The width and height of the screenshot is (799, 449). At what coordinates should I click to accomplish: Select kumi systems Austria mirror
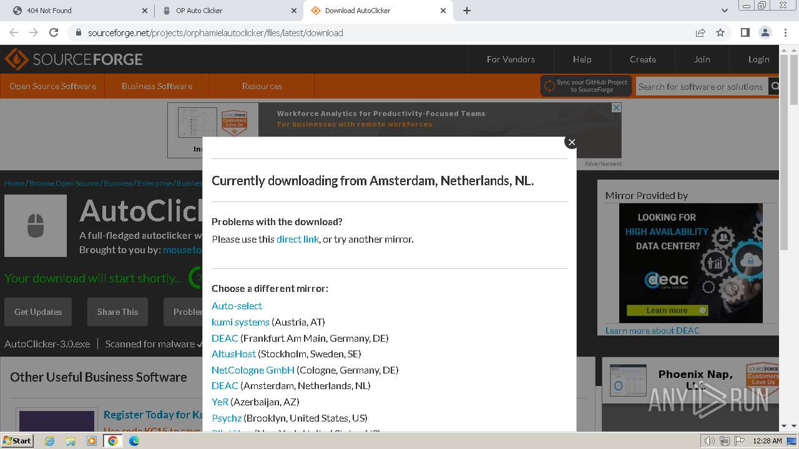[x=240, y=322]
